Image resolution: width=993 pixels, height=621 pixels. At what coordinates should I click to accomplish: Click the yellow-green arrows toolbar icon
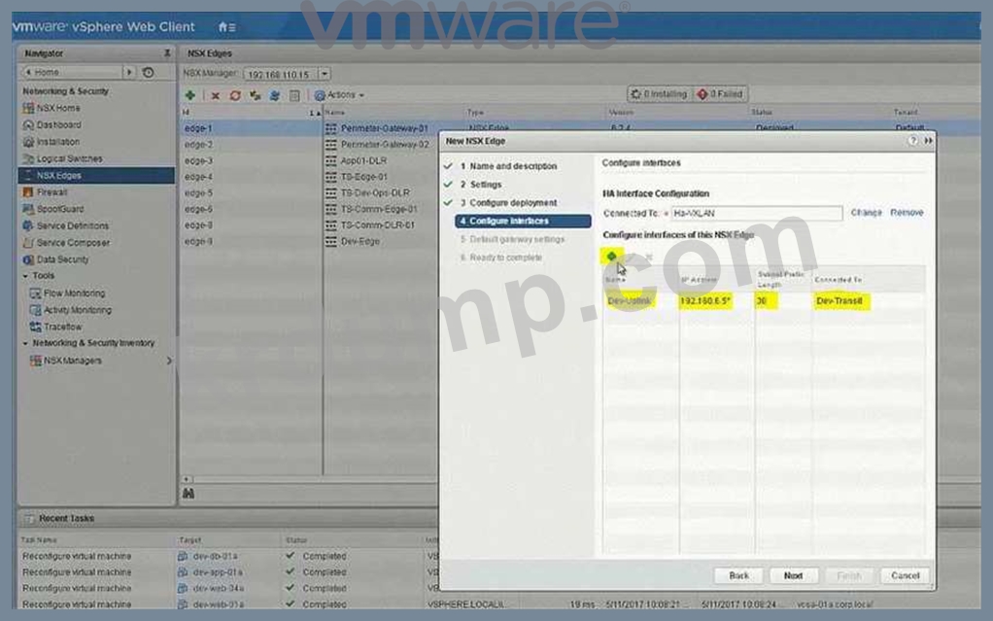256,95
